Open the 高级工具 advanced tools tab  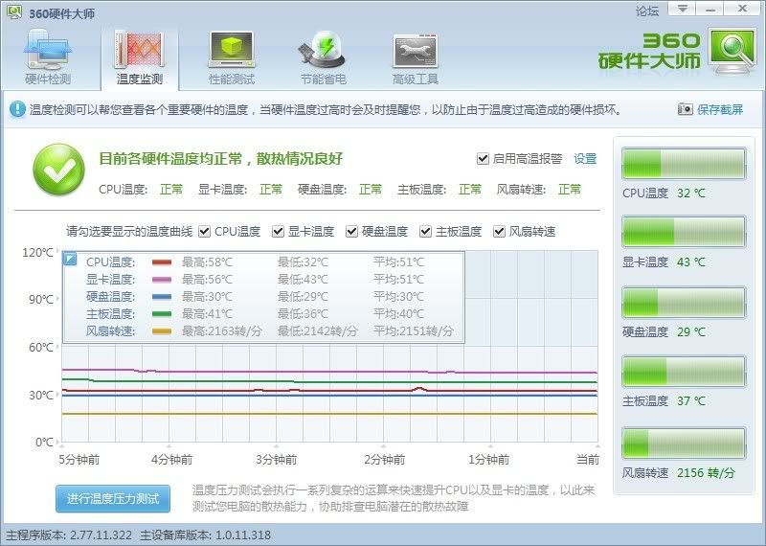pos(416,57)
